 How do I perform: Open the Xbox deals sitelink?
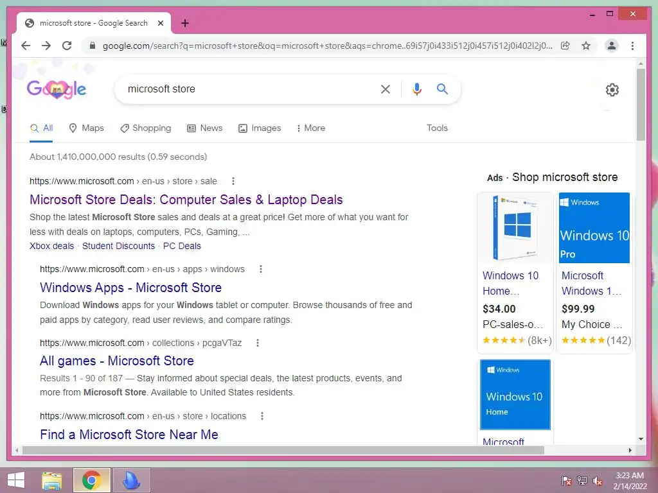coord(51,246)
